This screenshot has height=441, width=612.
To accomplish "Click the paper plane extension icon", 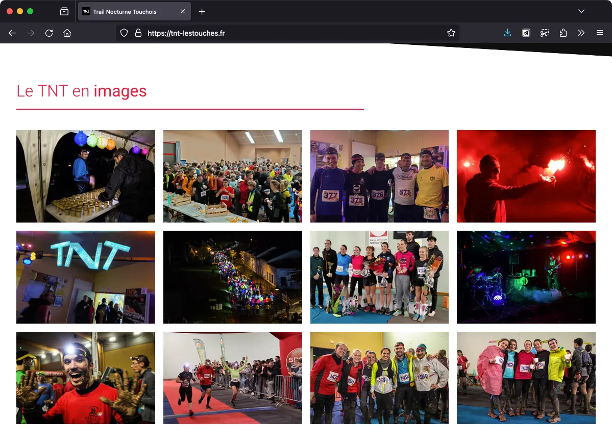I will coord(526,33).
